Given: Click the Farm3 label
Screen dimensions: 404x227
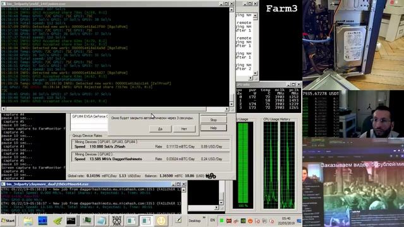Looking at the screenshot, I should tap(282, 8).
